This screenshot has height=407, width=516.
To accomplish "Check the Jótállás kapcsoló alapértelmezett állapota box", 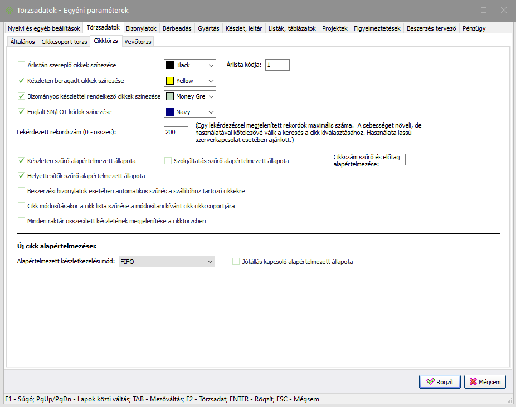I will (x=236, y=261).
